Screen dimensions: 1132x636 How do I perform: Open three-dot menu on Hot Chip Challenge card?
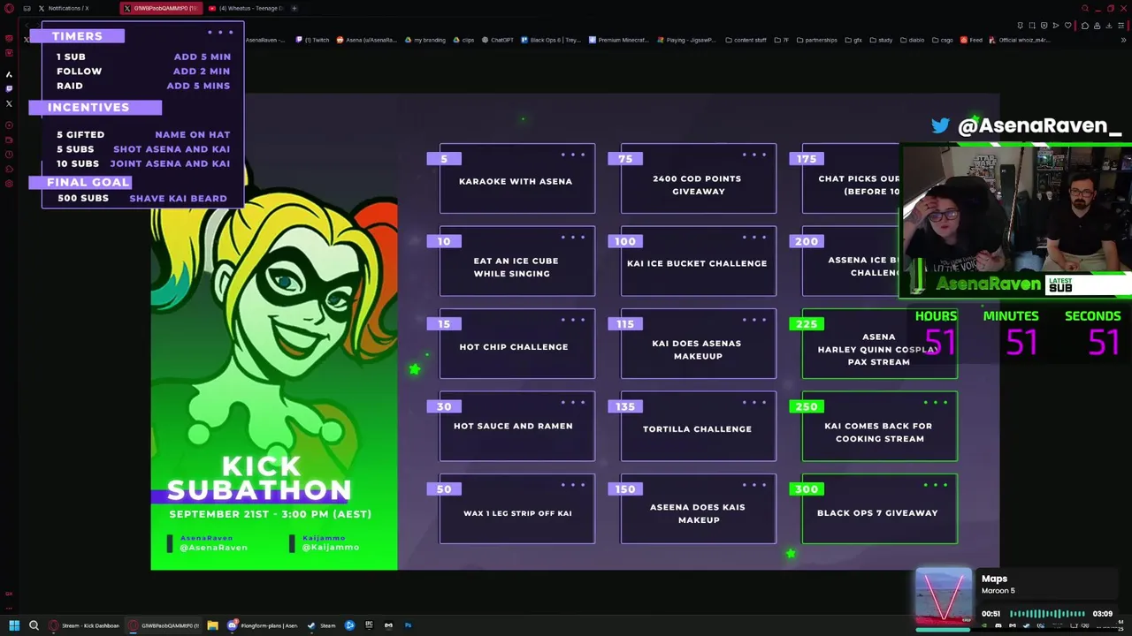coord(572,320)
